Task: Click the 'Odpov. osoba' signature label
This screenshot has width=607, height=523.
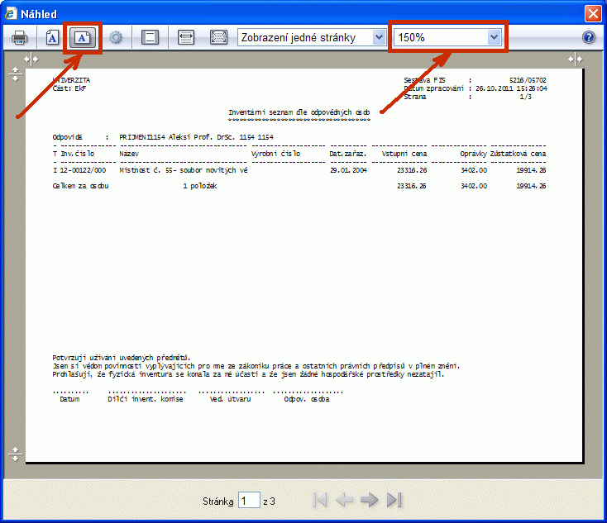Action: (x=307, y=399)
